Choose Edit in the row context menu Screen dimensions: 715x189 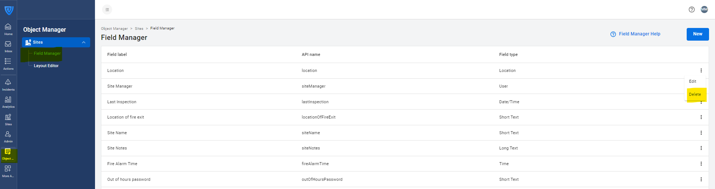(693, 81)
